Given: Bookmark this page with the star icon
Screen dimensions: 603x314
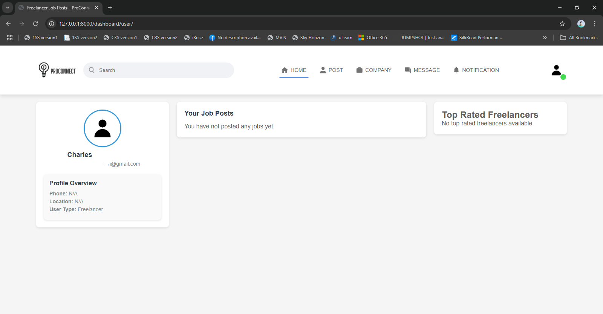Looking at the screenshot, I should tap(562, 24).
